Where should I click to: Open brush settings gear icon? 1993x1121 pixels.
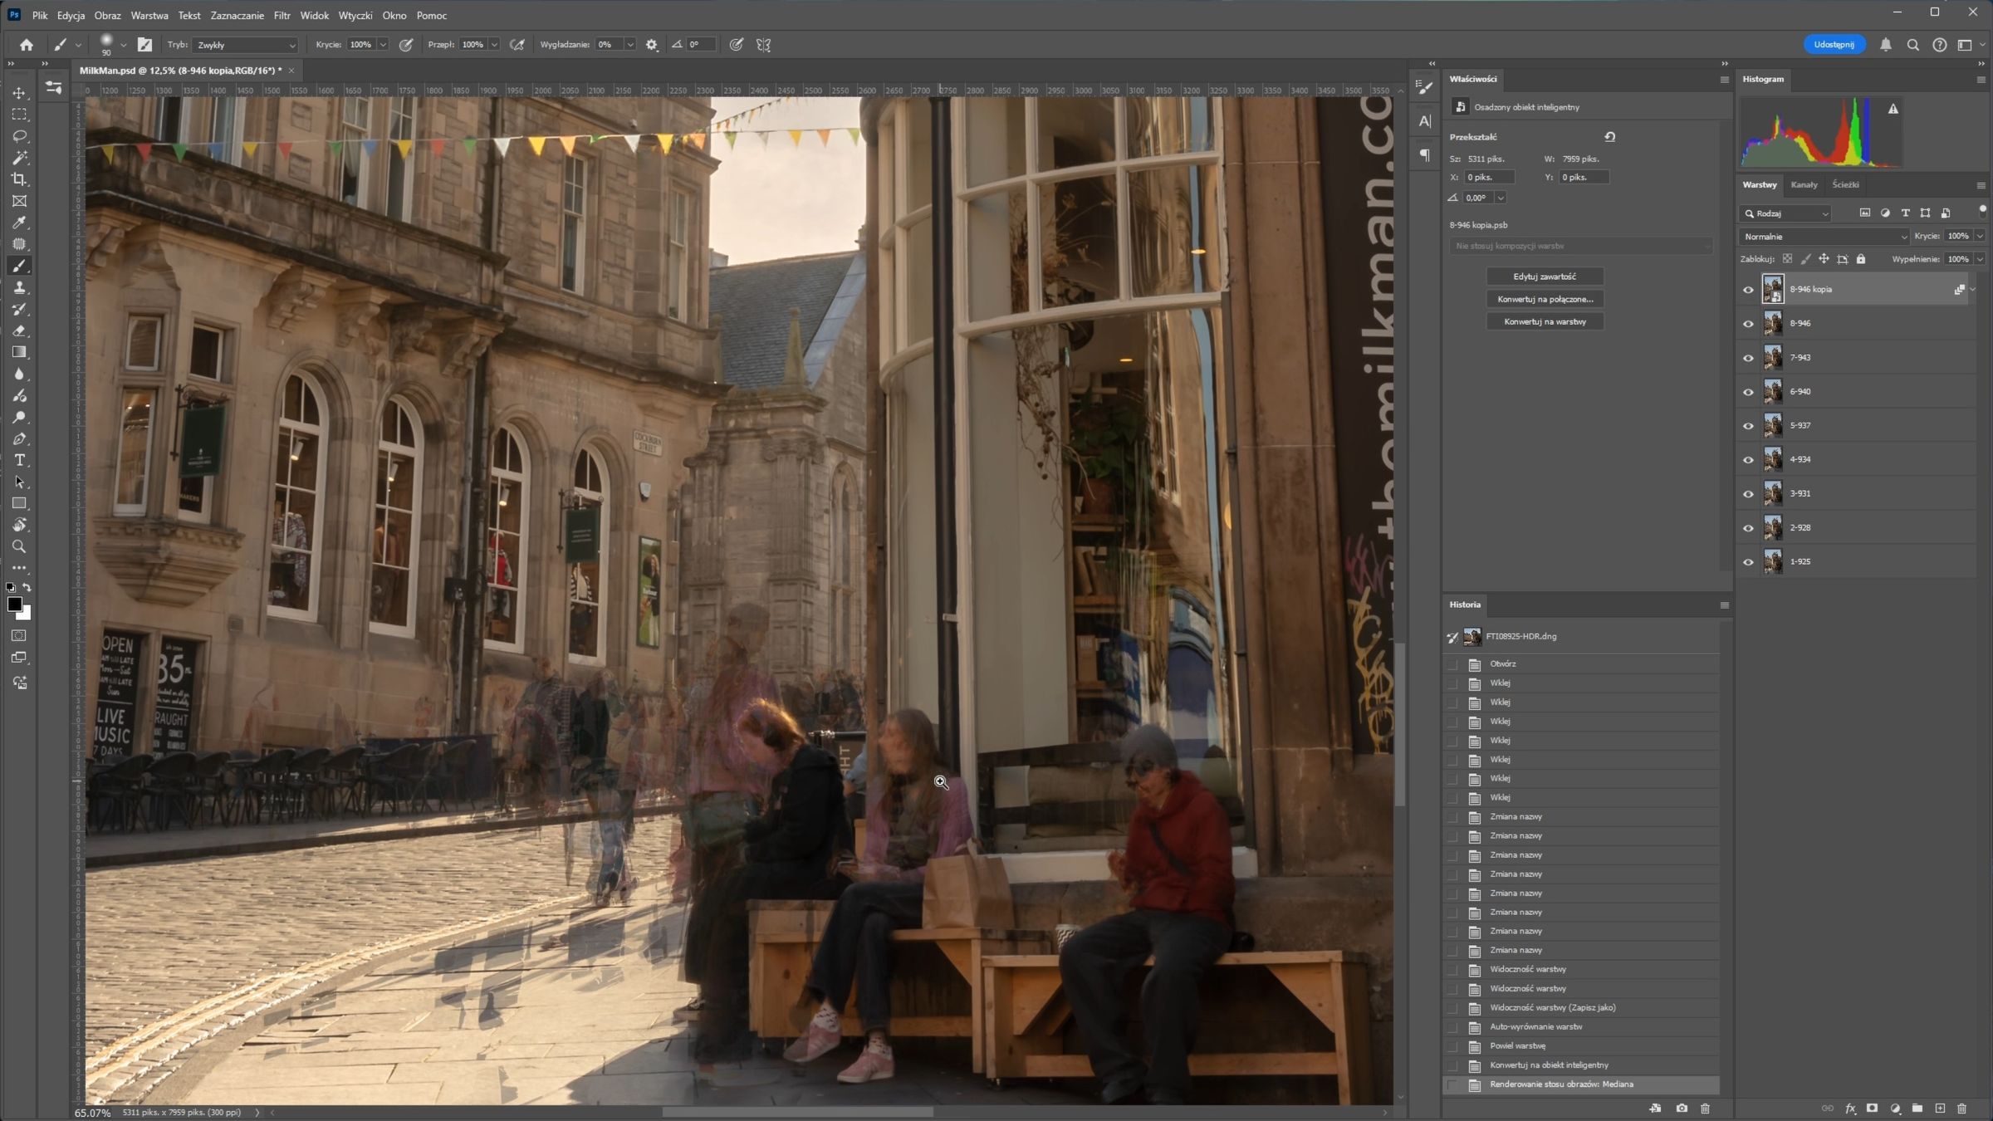tap(652, 45)
